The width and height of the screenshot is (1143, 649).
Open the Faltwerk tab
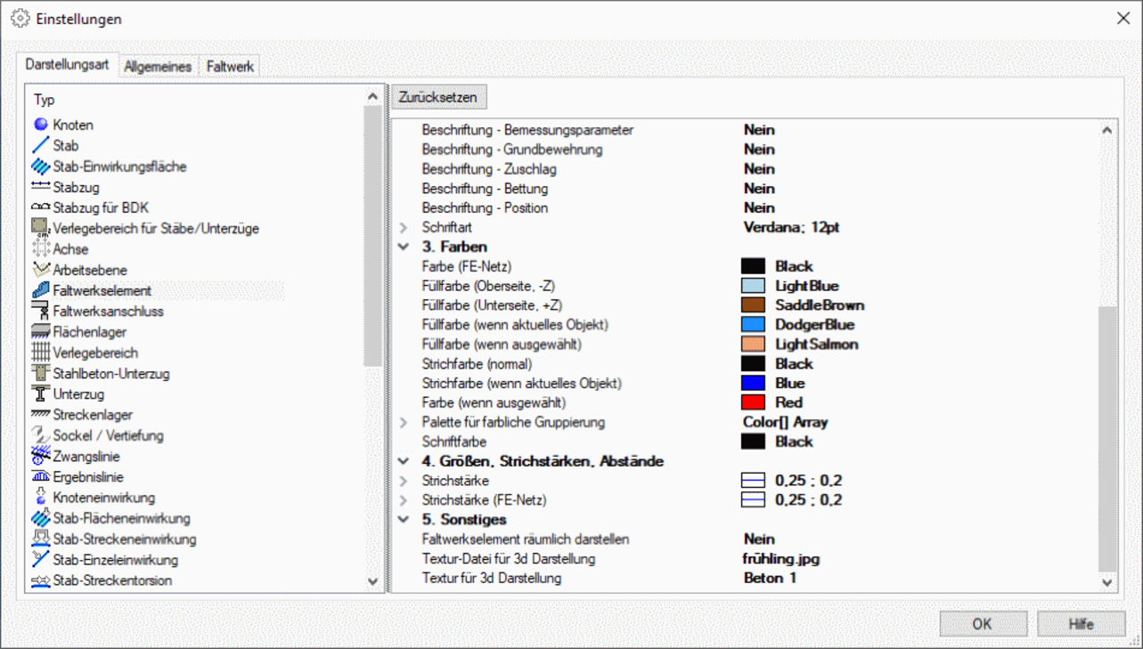point(230,67)
